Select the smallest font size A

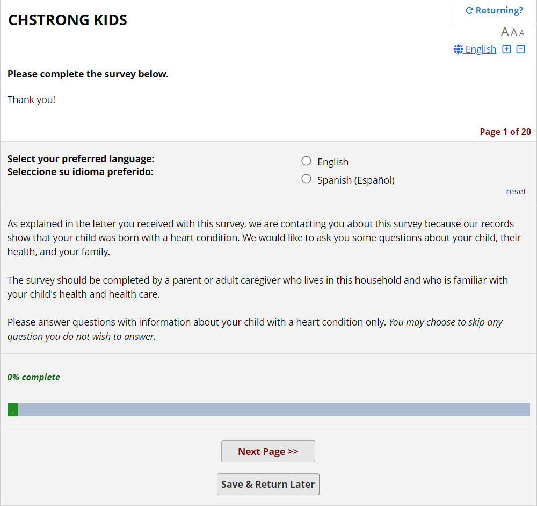click(521, 33)
